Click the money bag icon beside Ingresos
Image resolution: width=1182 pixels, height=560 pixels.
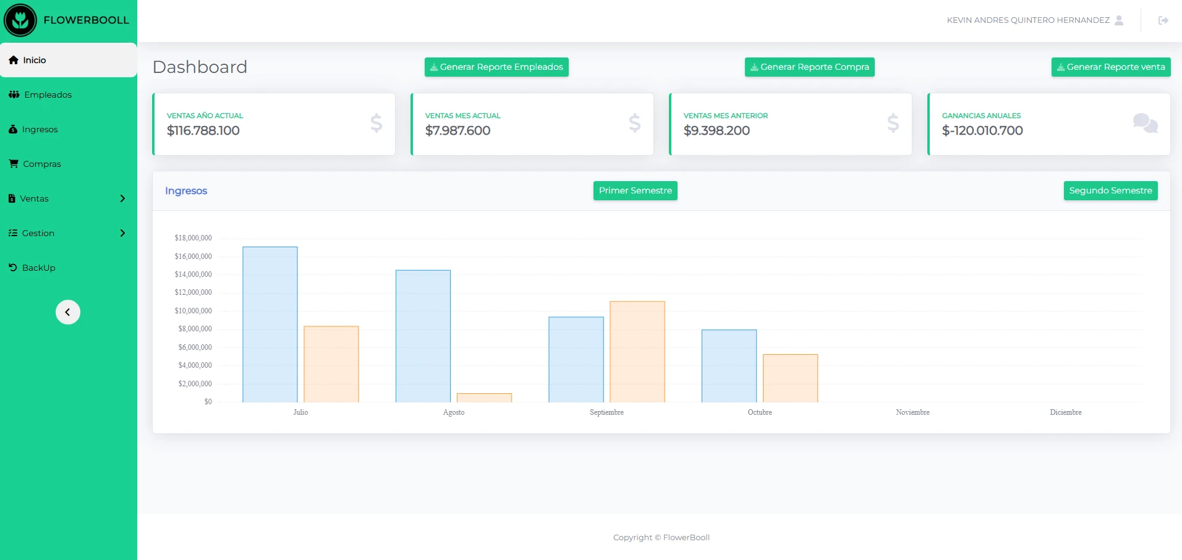(13, 129)
